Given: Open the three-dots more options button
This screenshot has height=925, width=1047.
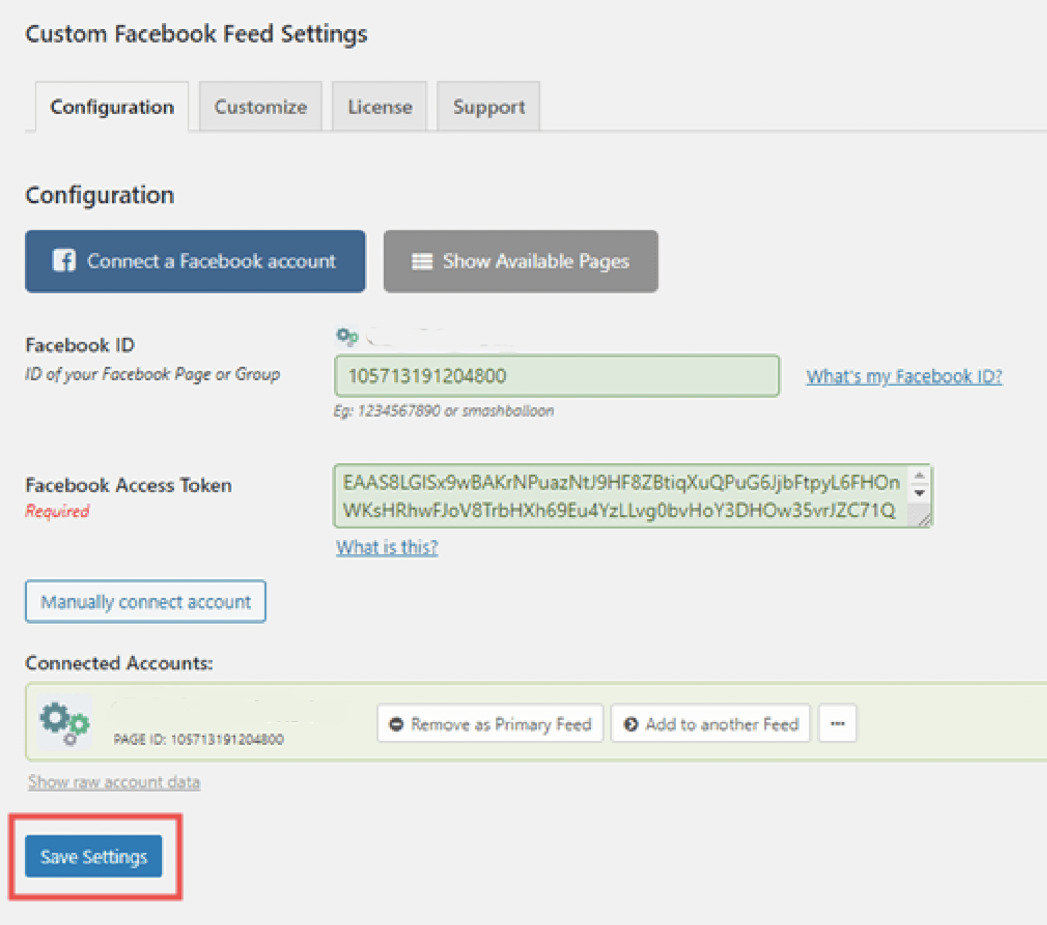Looking at the screenshot, I should click(x=837, y=723).
